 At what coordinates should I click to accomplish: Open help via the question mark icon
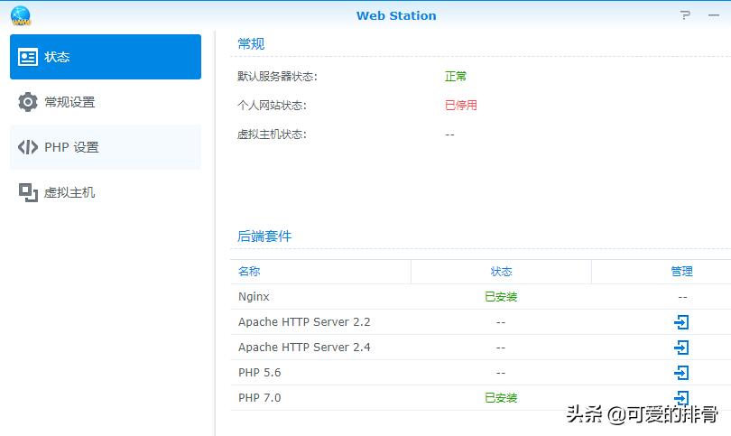(x=685, y=15)
